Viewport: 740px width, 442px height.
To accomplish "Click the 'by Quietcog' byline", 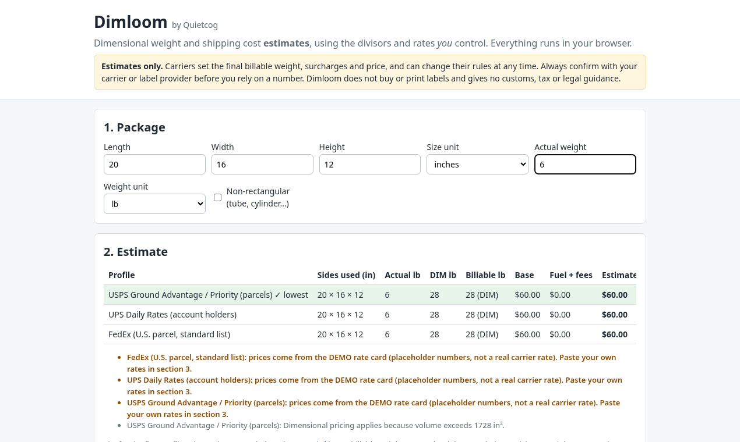I will click(195, 25).
